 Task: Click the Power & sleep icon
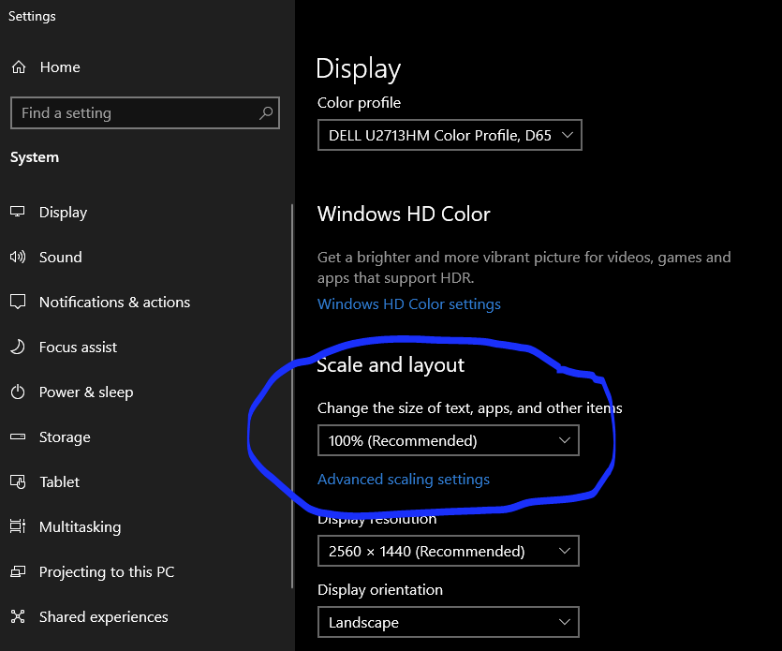[18, 392]
